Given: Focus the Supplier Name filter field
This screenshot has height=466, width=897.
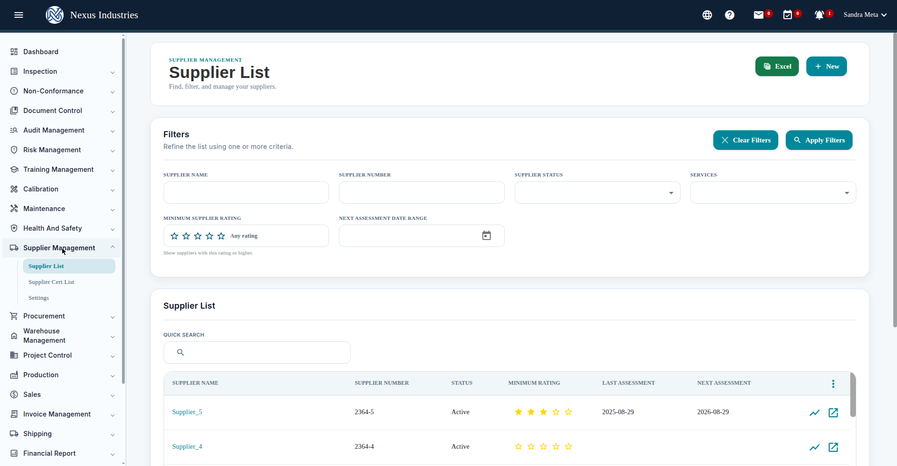Looking at the screenshot, I should click(246, 192).
